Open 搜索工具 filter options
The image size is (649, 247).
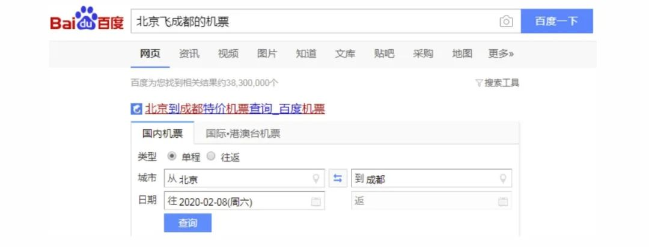pos(497,83)
